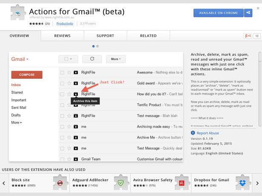The width and height of the screenshot is (262, 196).
Task: Open the Related tab
Action: (148, 36)
